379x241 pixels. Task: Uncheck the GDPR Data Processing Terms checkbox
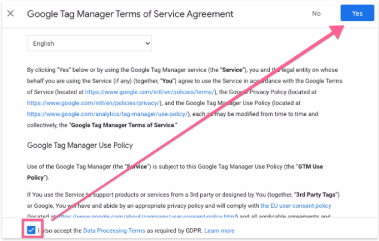click(x=32, y=230)
